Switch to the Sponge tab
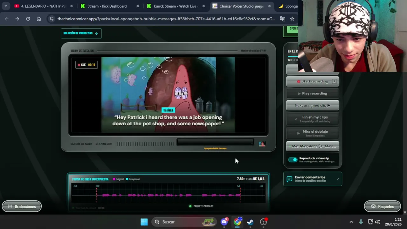This screenshot has height=229, width=407. 287,6
